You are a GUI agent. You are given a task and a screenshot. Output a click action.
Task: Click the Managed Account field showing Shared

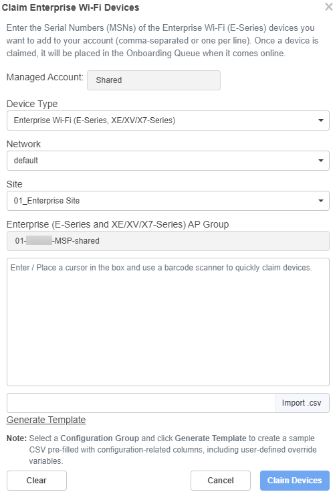point(154,80)
